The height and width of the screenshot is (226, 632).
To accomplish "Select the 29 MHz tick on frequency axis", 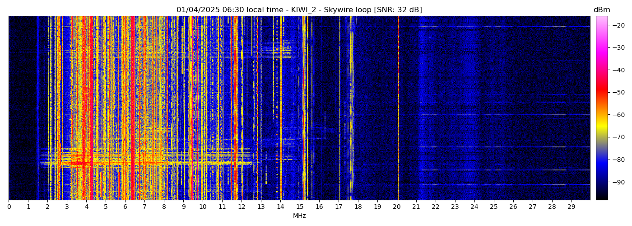I will 571,207.
